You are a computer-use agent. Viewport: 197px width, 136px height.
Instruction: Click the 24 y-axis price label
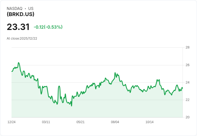click(x=187, y=82)
